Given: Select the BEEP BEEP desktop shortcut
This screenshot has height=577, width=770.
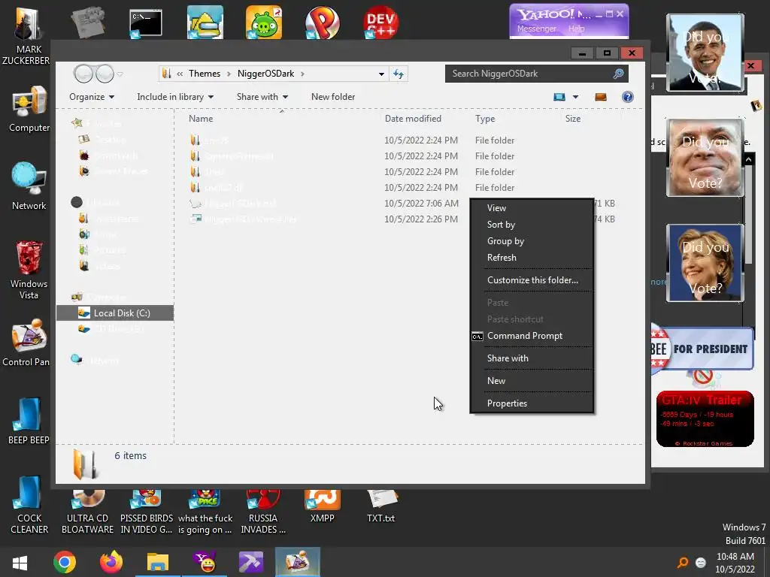Looking at the screenshot, I should point(29,421).
